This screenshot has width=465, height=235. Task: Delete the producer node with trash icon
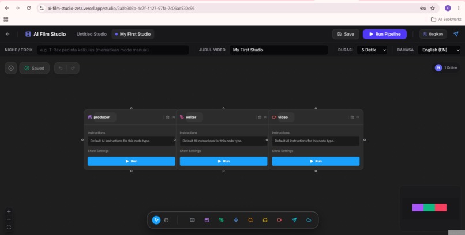(x=167, y=117)
